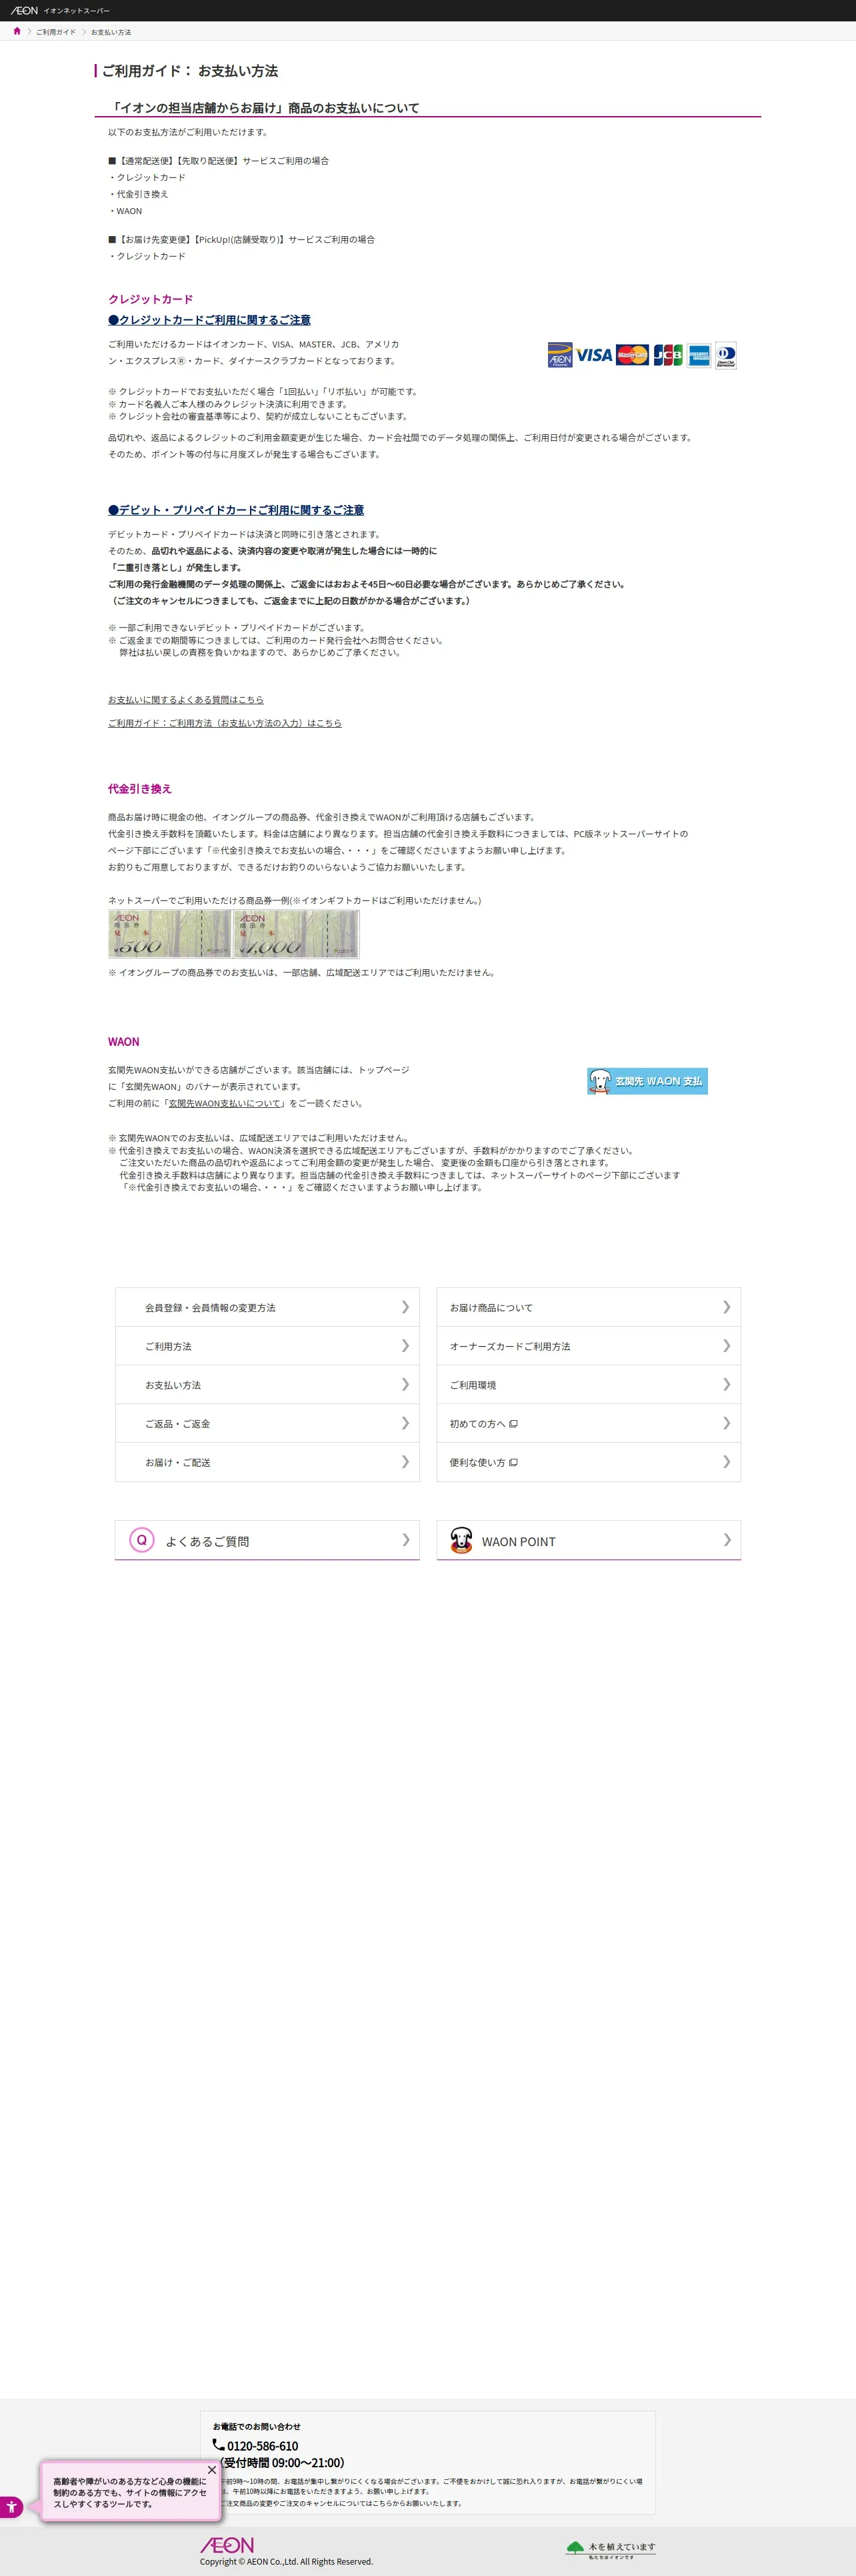Click chevron on お届け商品について row
The width and height of the screenshot is (856, 2576).
coord(727,1307)
